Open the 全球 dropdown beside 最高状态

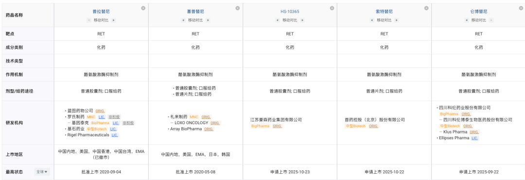pyautogui.click(x=42, y=172)
